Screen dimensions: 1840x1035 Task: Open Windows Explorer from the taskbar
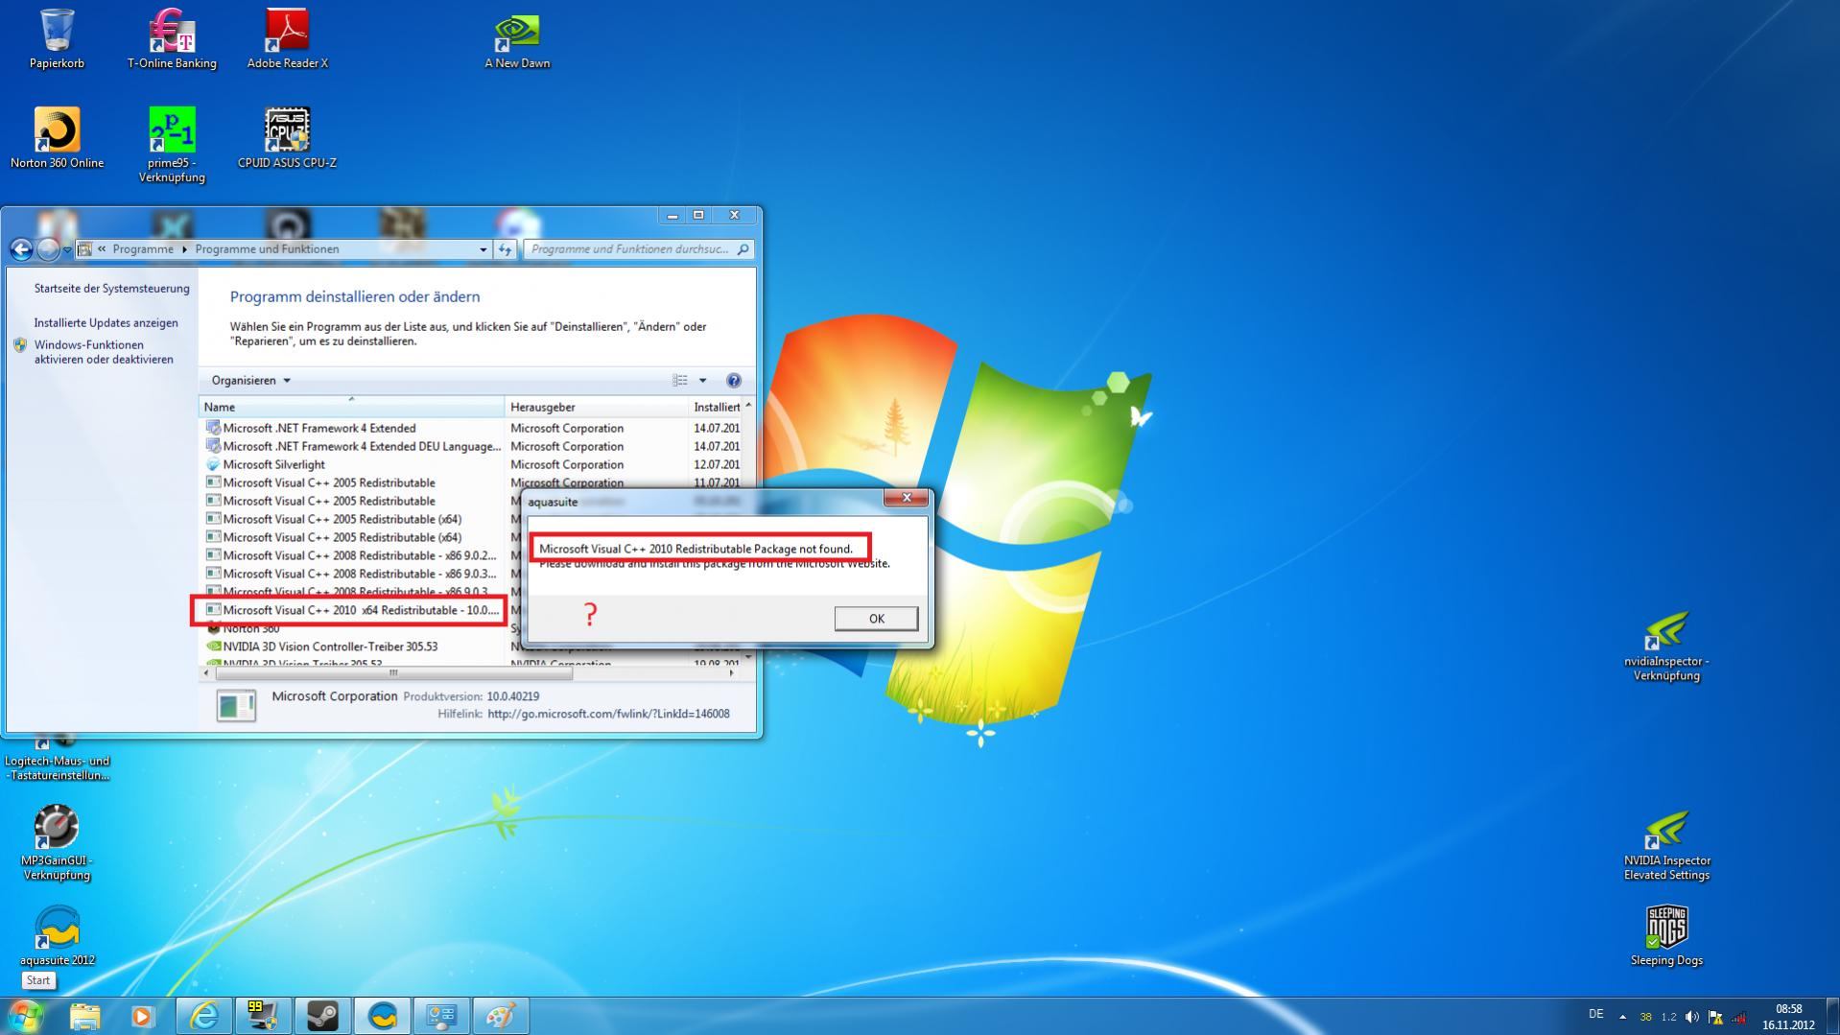[85, 1016]
